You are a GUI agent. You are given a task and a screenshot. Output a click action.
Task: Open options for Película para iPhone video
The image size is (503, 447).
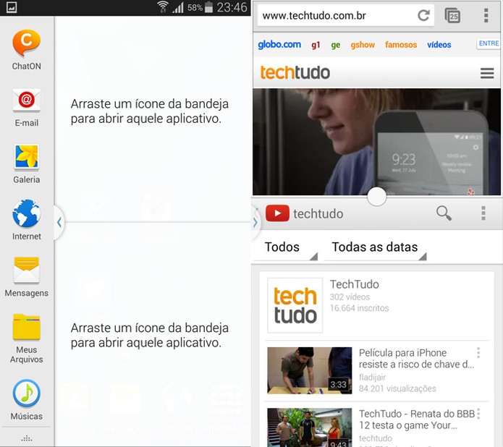click(x=478, y=353)
